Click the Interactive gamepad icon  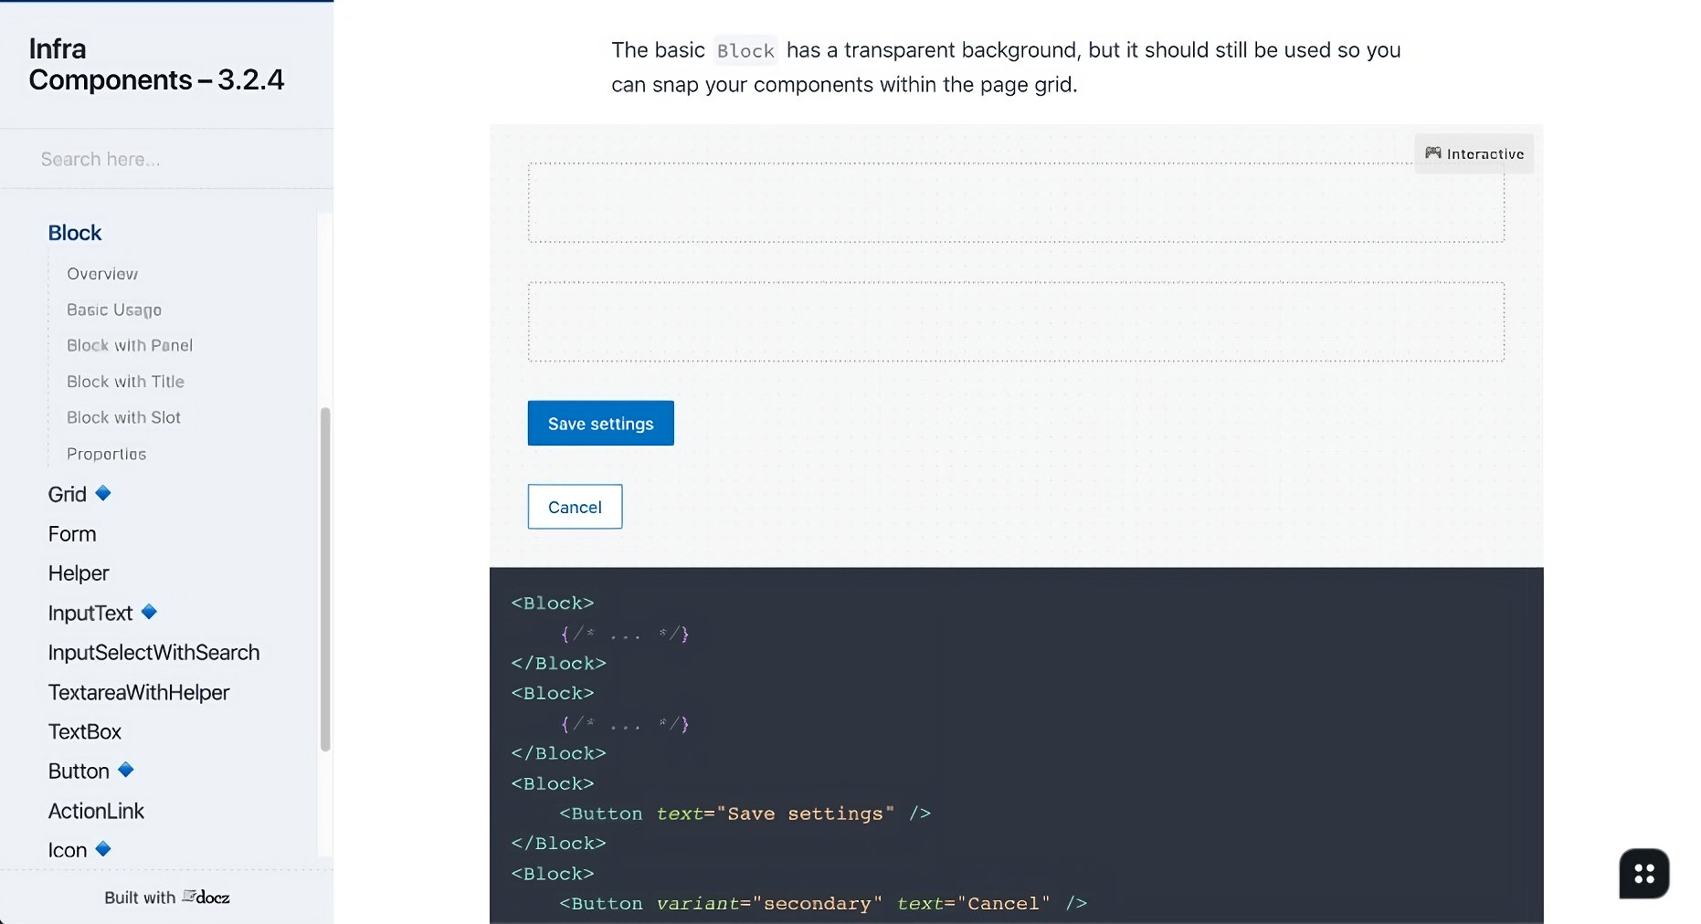pyautogui.click(x=1432, y=153)
